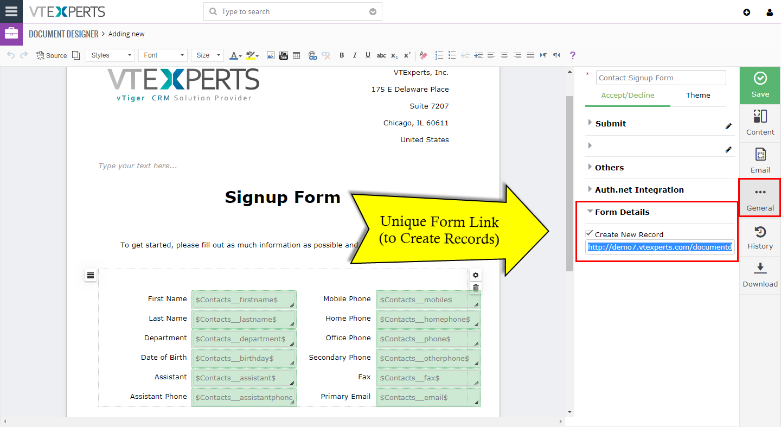Image resolution: width=781 pixels, height=439 pixels.
Task: Open the General side panel
Action: click(x=760, y=199)
